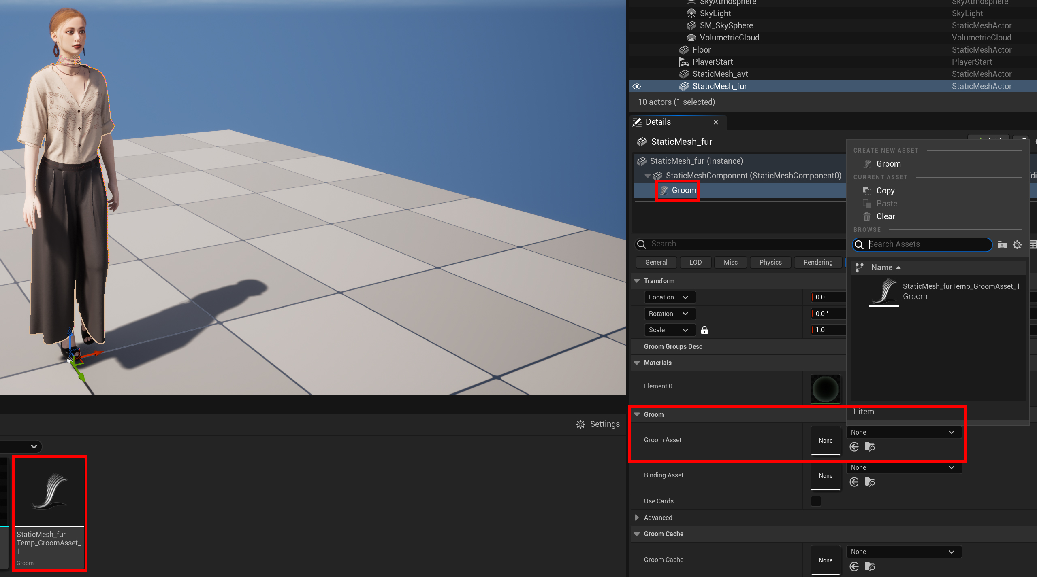Open the Binding Asset dropdown
The height and width of the screenshot is (577, 1037).
[904, 467]
